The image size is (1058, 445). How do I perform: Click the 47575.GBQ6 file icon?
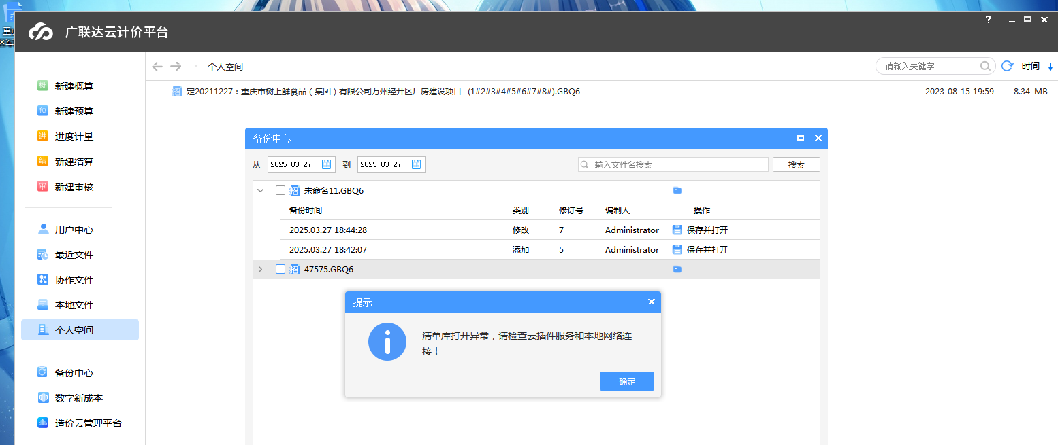pyautogui.click(x=295, y=269)
